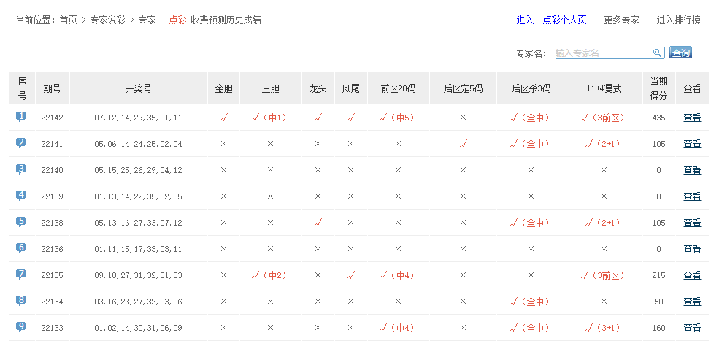Click 查看 for issue 22138
Screen dimensions: 711x341
tap(692, 223)
